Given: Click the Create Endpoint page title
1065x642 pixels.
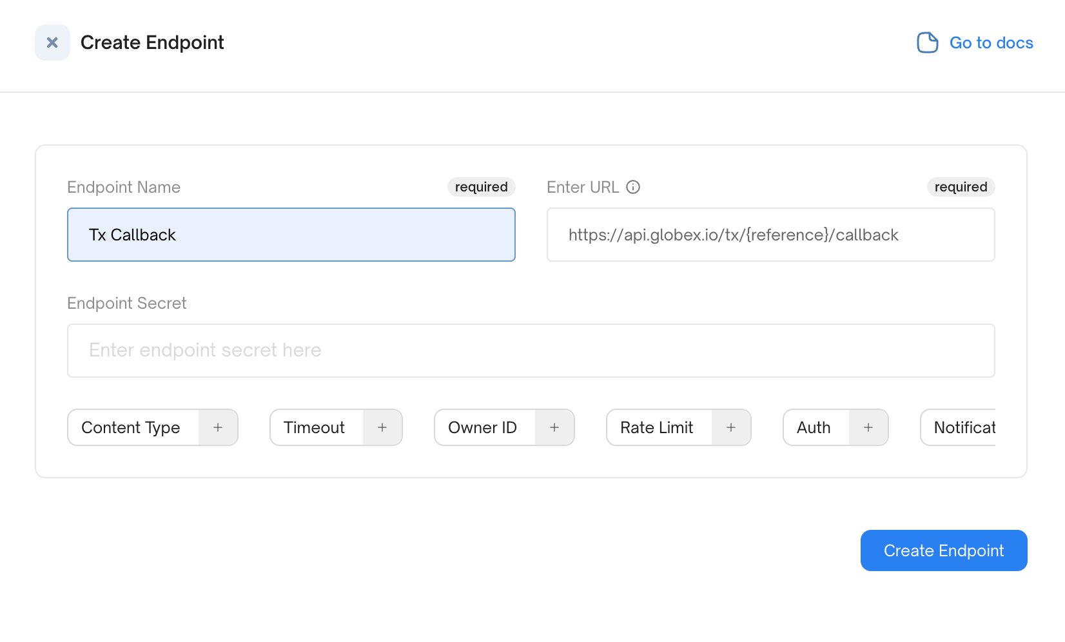Looking at the screenshot, I should [x=152, y=43].
